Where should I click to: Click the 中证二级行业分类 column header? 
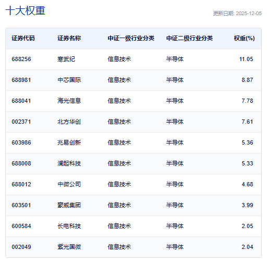190,38
